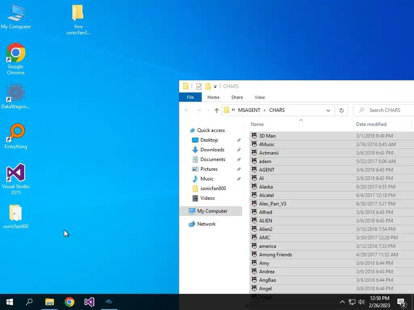Select My Computer in navigation pane
Screen dimensions: 414x310
(210, 211)
